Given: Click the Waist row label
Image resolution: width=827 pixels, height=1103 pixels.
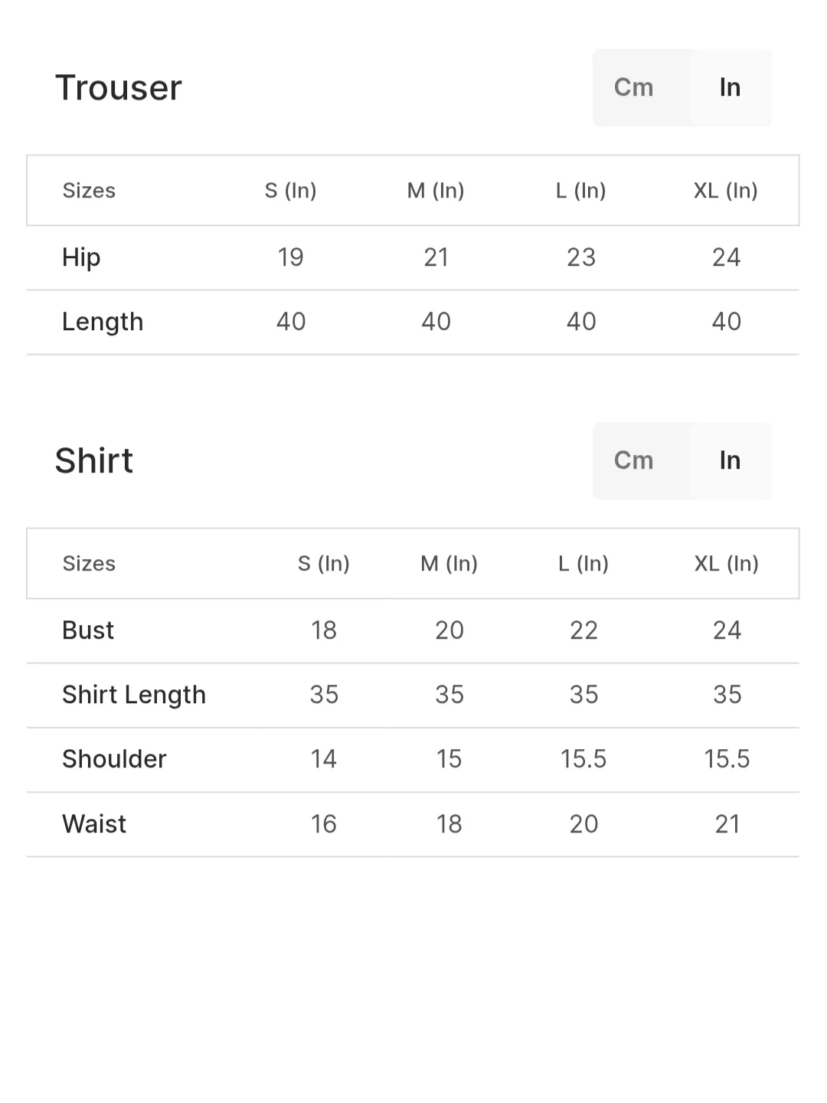Looking at the screenshot, I should click(94, 824).
